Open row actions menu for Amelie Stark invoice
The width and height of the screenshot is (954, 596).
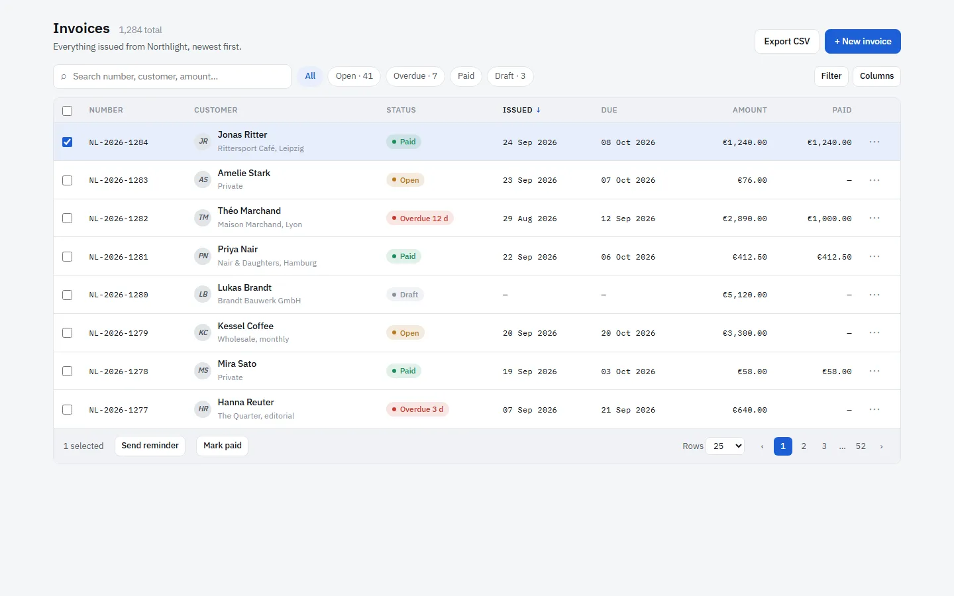[x=874, y=180]
